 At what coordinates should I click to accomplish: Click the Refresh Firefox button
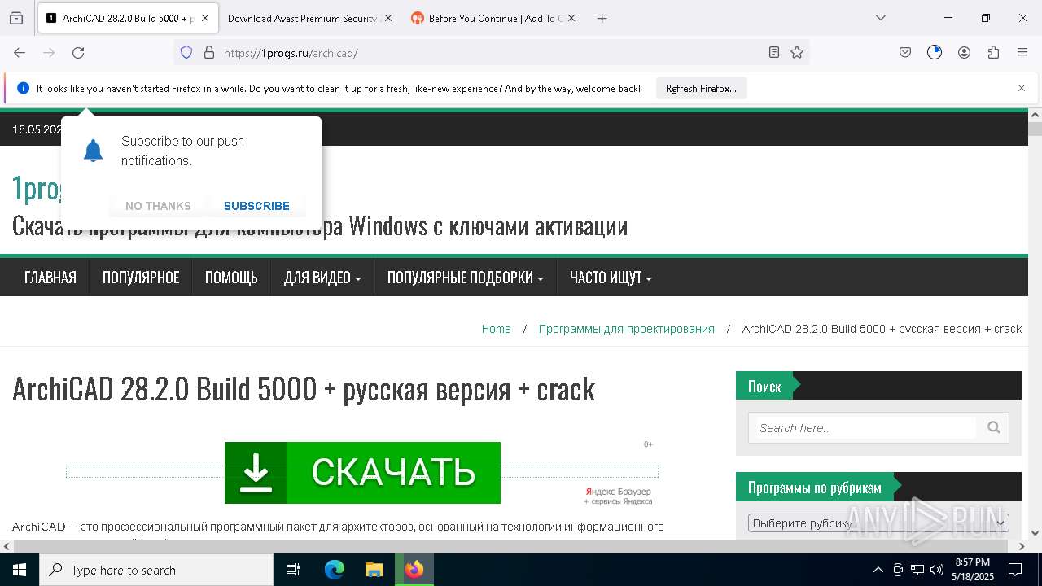(701, 89)
